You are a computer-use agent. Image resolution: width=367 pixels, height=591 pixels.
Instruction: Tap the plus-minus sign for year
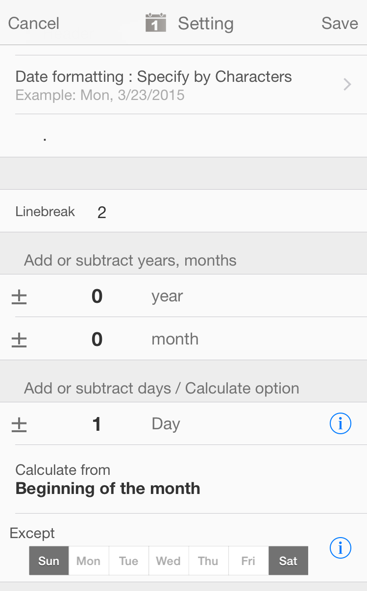click(19, 296)
